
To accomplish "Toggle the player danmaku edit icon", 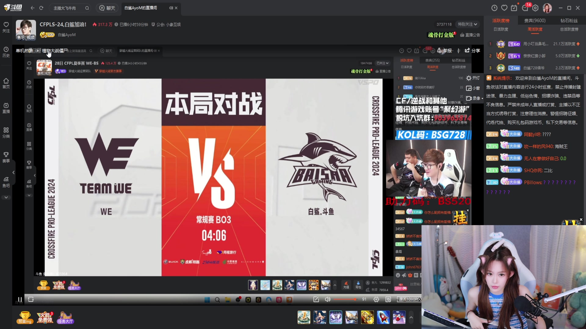I will (x=316, y=299).
